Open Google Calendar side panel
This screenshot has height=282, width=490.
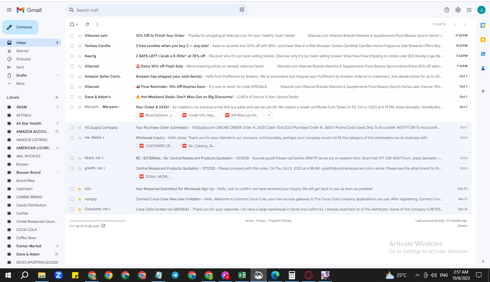[483, 25]
